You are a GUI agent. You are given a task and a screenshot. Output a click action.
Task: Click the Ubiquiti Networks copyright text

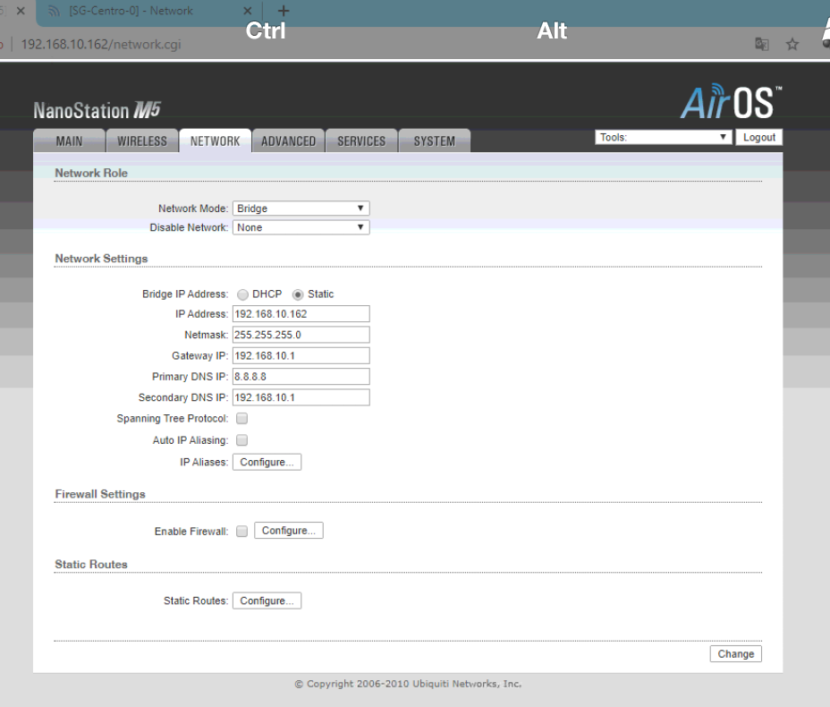pyautogui.click(x=408, y=684)
